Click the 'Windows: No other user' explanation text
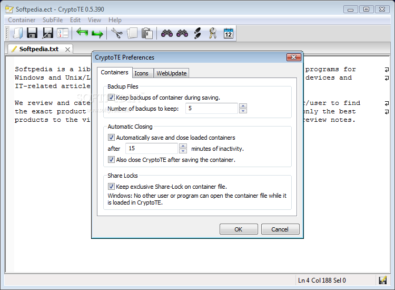 [197, 199]
